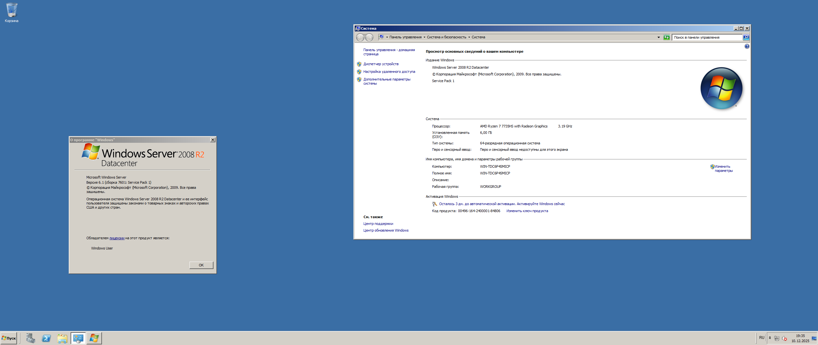
Task: Expand the breadcrumb arrow after Панель управления
Action: [x=424, y=37]
